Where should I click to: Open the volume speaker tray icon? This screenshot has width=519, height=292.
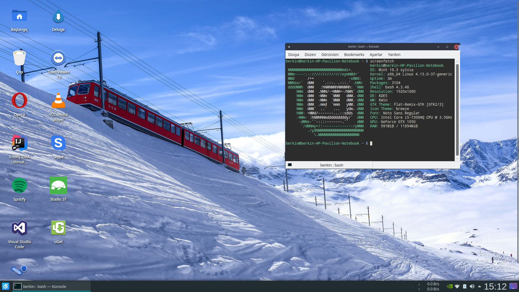(x=472, y=286)
